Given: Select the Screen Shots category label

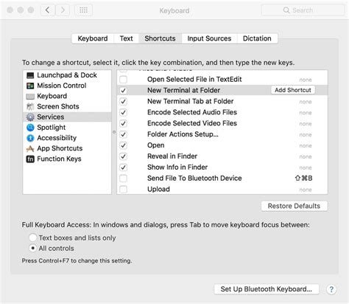Looking at the screenshot, I should point(58,106).
